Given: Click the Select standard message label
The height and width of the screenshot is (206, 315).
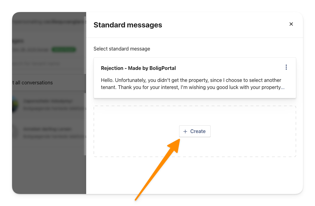Looking at the screenshot, I should 122,49.
